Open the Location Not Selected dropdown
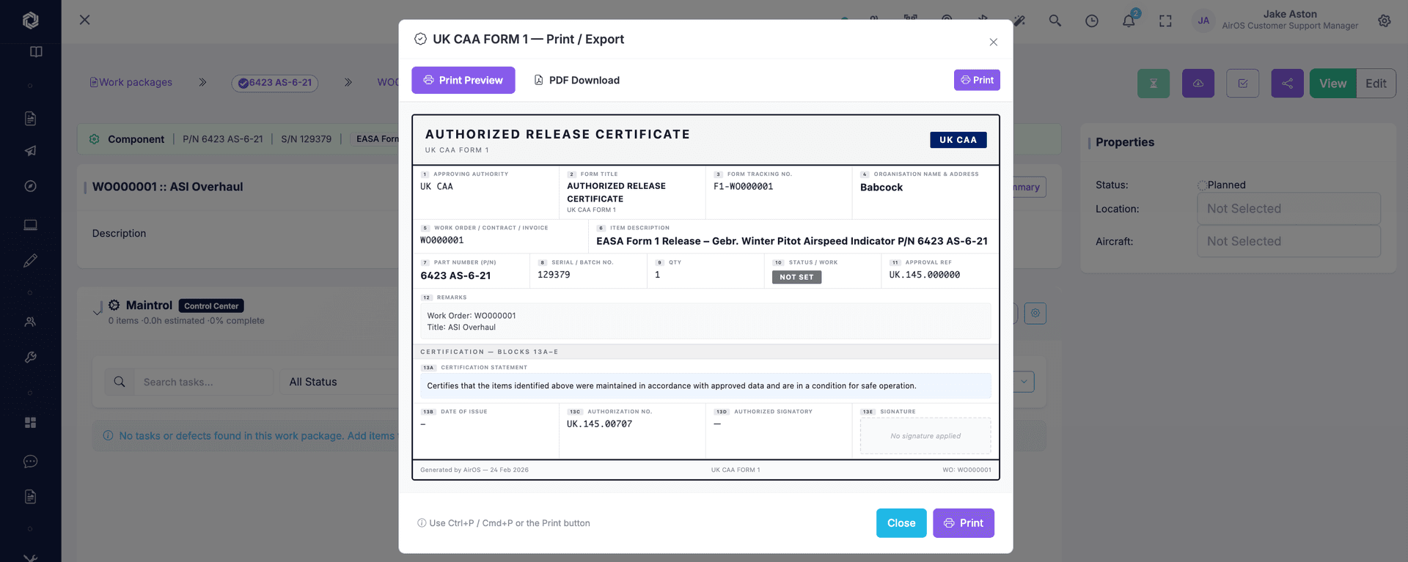Screen dimensions: 1408x562 [1288, 209]
